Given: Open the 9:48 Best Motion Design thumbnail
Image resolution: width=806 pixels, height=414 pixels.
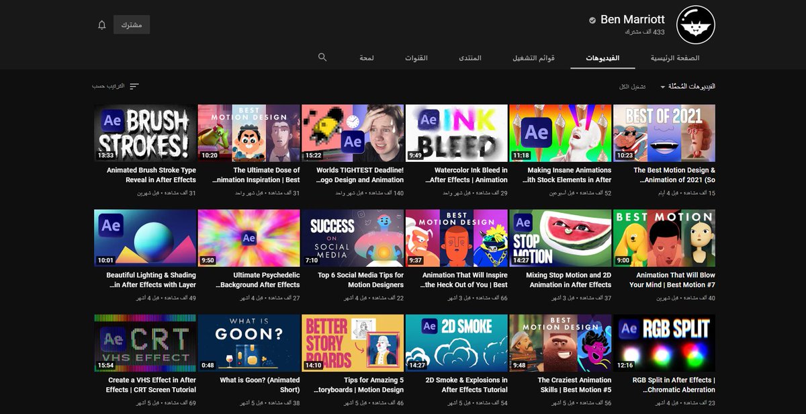Looking at the screenshot, I should (560, 343).
